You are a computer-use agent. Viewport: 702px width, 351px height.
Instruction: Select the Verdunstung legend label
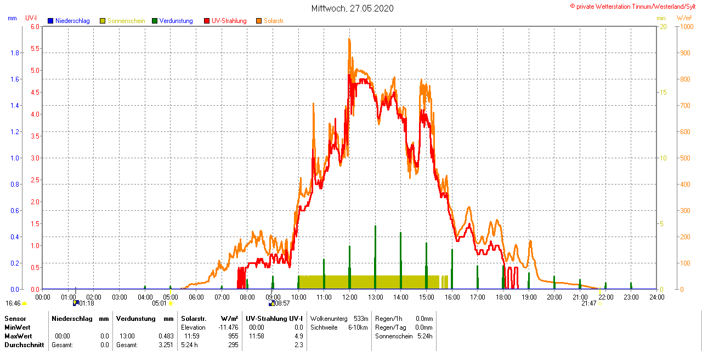click(x=176, y=21)
